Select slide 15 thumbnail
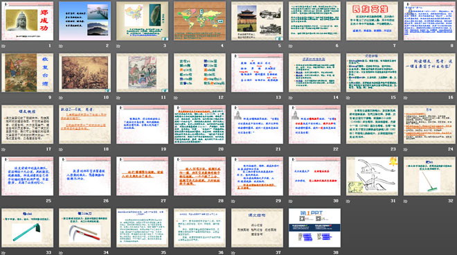Viewport: 457px width, 255px height. pyautogui.click(x=372, y=73)
